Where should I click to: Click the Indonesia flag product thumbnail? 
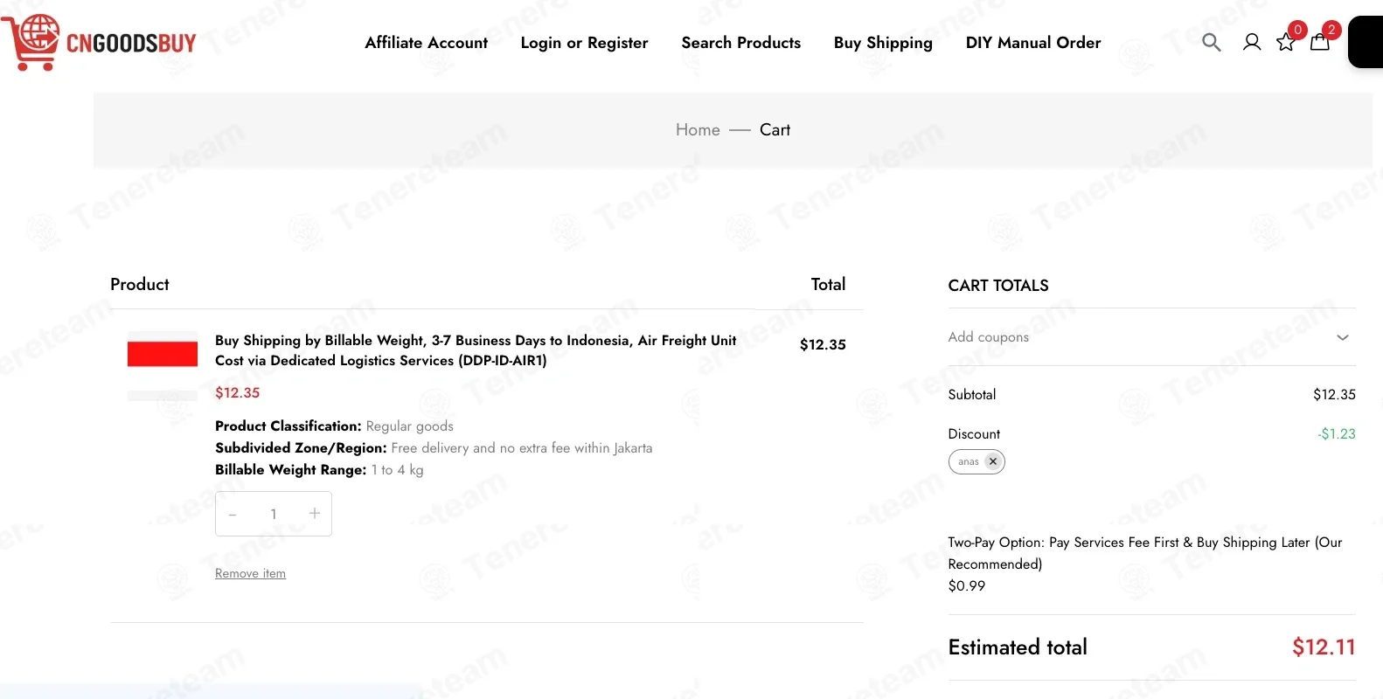click(x=163, y=365)
